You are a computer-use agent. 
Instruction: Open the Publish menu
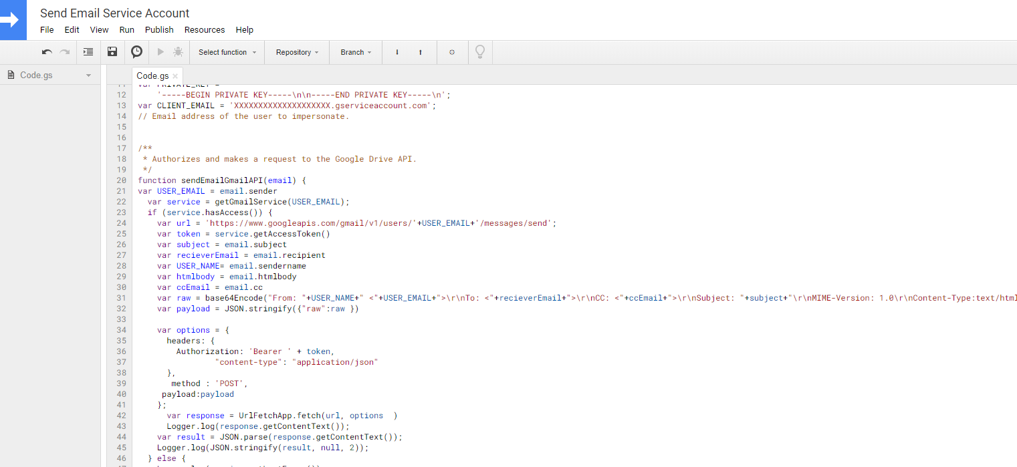tap(159, 30)
